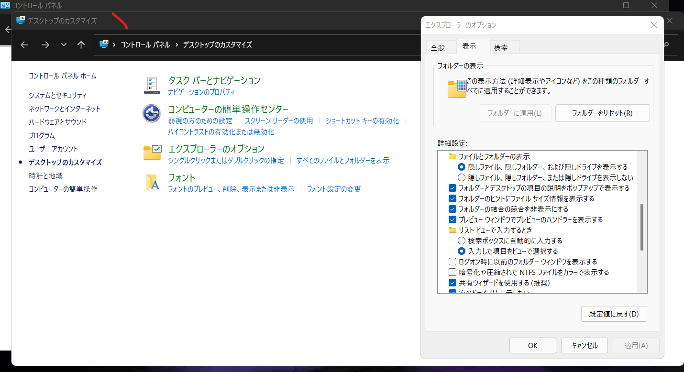Select 隠しファイルを表示しない radio option

[462, 177]
